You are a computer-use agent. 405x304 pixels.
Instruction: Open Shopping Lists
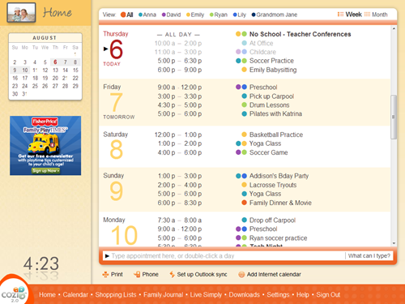coord(116,294)
